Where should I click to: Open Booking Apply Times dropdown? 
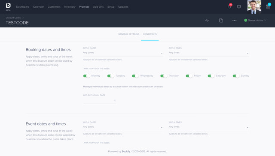pyautogui.click(x=209, y=53)
